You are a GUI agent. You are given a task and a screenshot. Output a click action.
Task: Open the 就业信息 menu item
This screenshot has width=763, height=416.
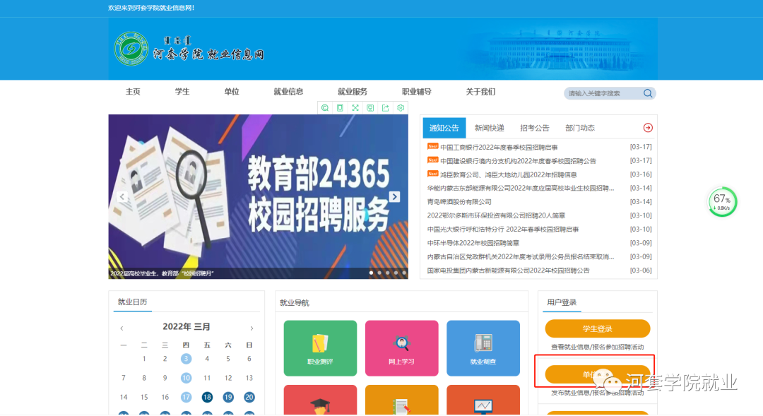pos(288,92)
